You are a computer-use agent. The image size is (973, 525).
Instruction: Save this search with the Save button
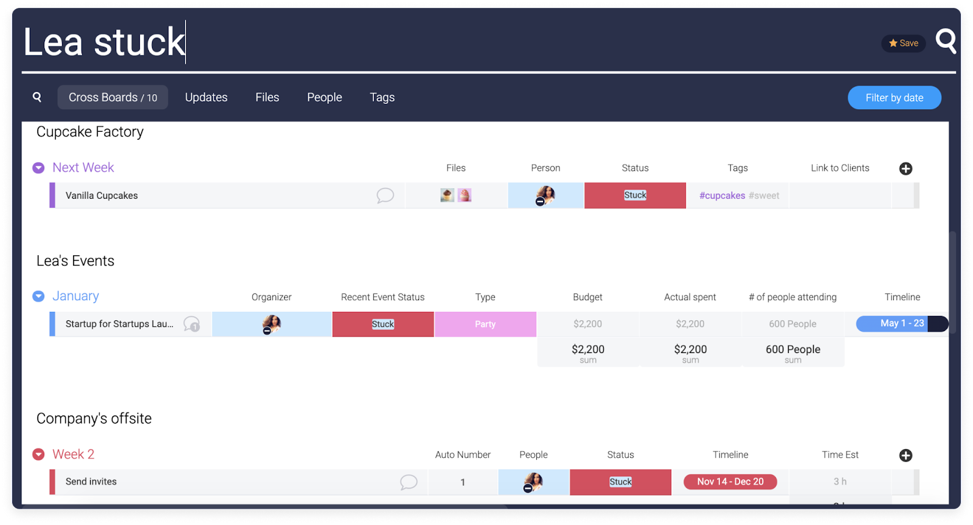903,43
